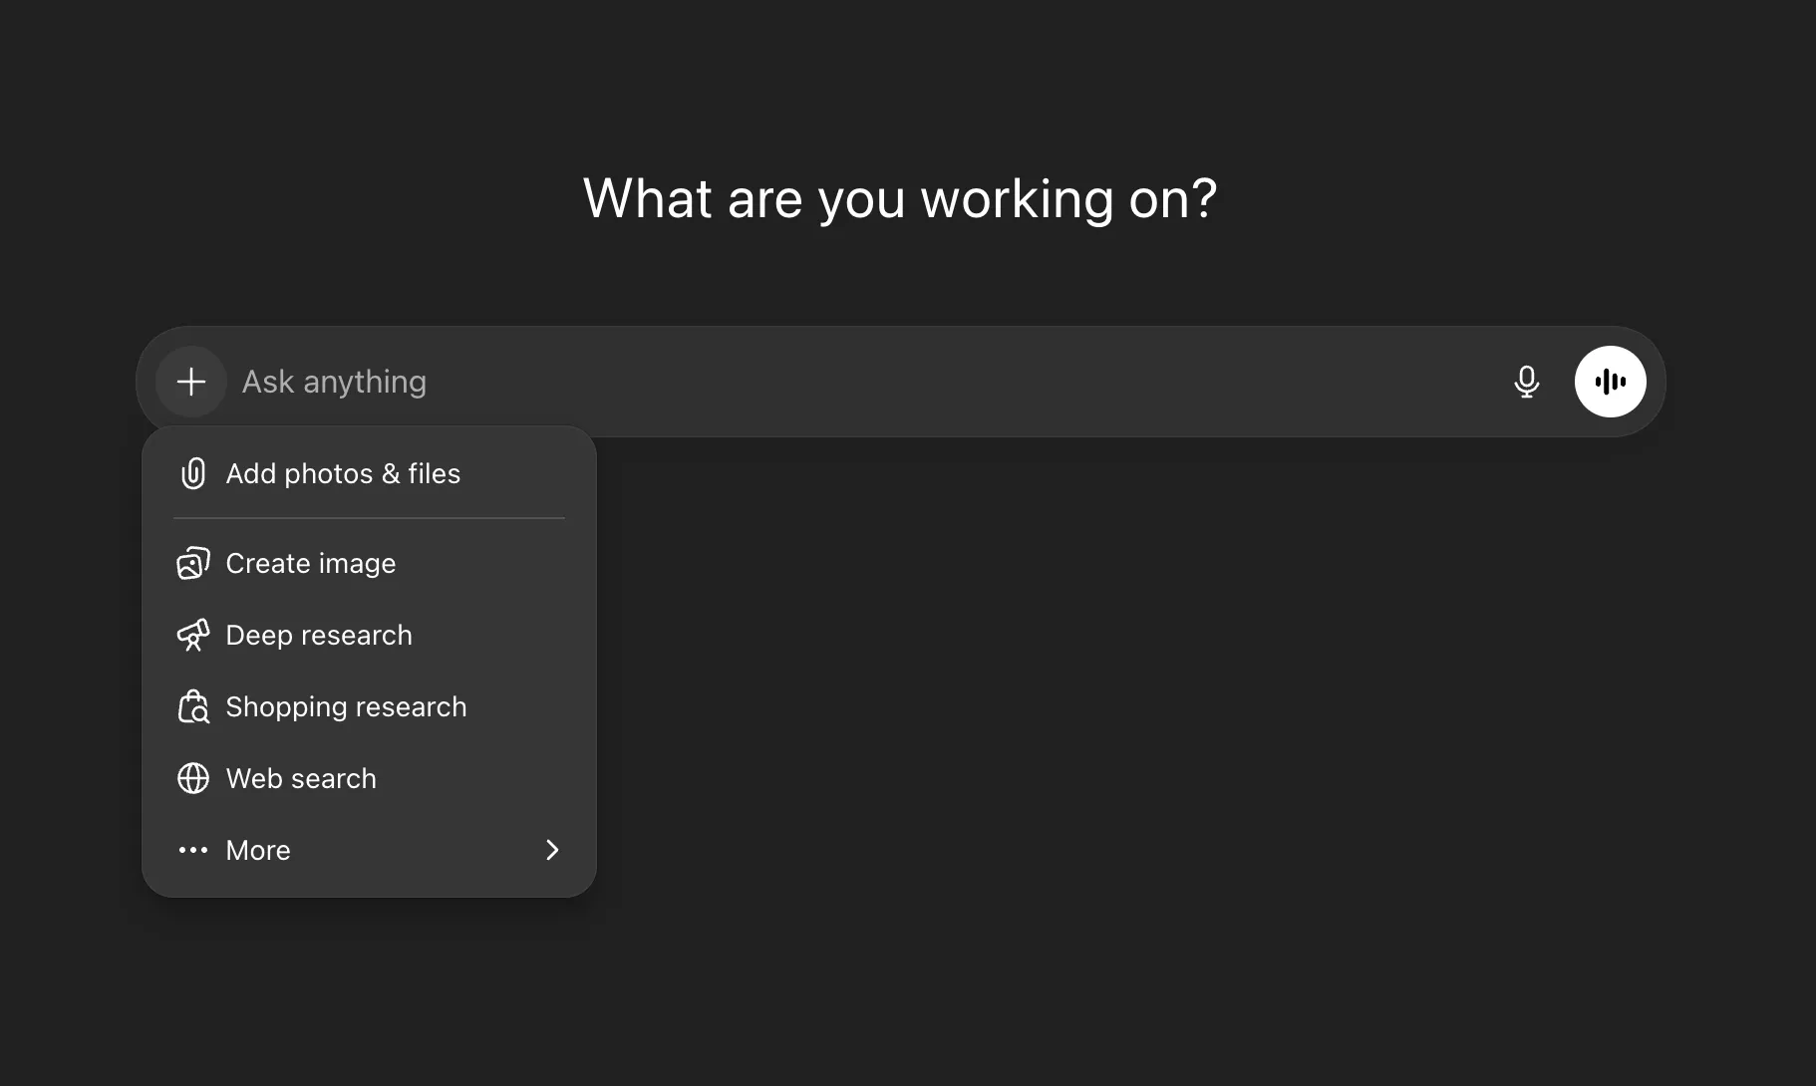Screen dimensions: 1816x1086
Task: Click the ellipsis icon beside More
Action: click(193, 850)
